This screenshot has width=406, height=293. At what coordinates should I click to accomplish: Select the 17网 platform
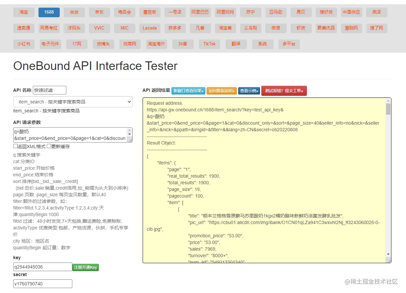tap(77, 44)
